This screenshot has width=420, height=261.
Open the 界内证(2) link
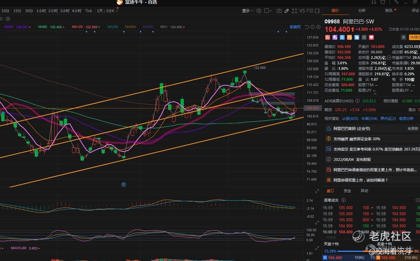(x=388, y=119)
